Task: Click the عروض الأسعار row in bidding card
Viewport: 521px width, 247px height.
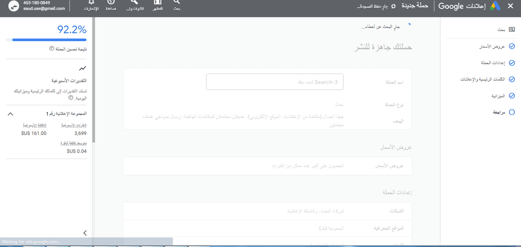Action: 267,166
